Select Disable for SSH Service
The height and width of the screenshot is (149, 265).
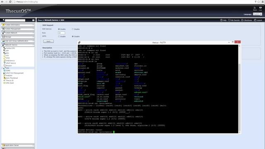pyautogui.click(x=73, y=29)
